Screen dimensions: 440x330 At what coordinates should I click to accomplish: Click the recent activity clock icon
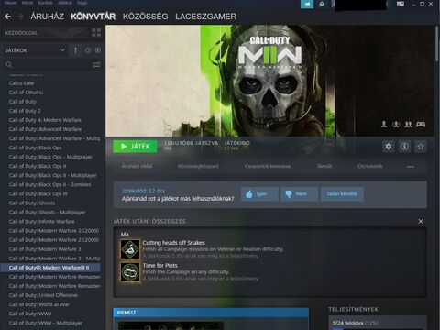pos(88,50)
